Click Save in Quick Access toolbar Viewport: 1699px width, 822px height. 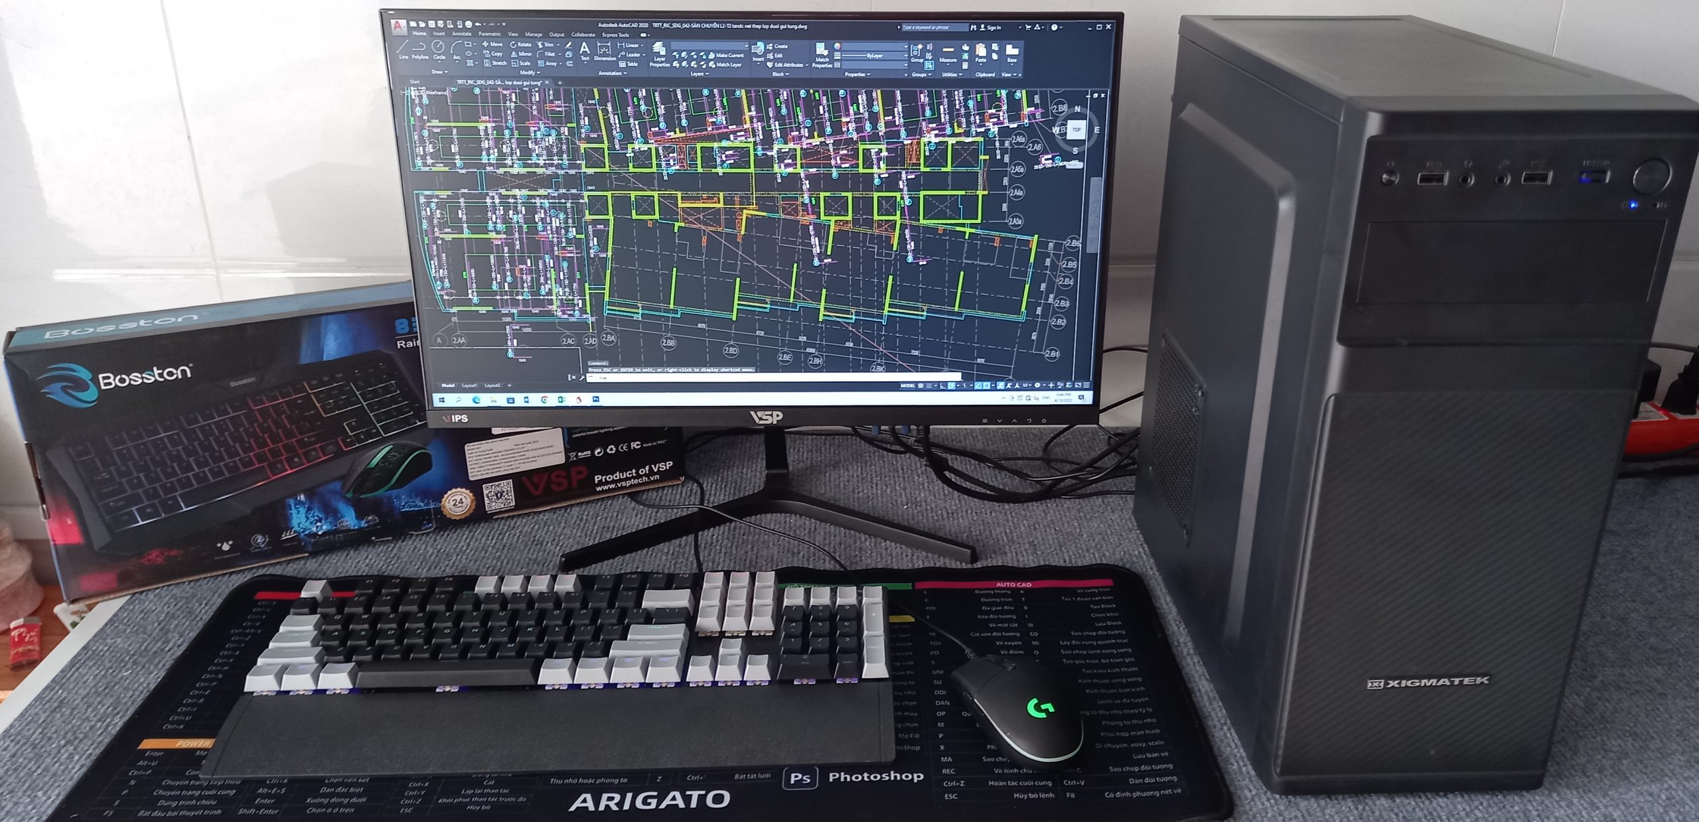(x=431, y=24)
